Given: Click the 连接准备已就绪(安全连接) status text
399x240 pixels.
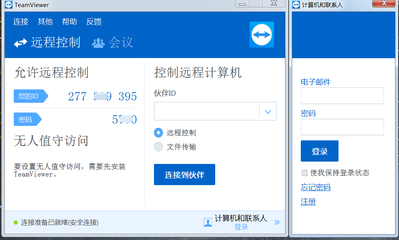Looking at the screenshot, I should click(x=60, y=222).
